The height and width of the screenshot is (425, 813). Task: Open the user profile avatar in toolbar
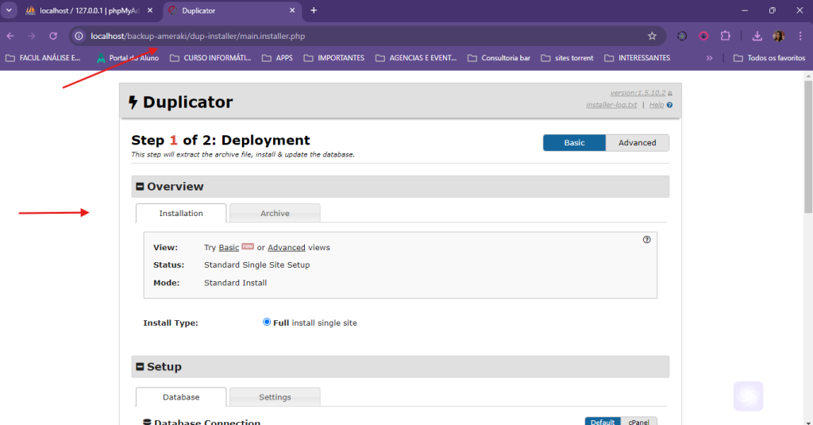point(778,36)
